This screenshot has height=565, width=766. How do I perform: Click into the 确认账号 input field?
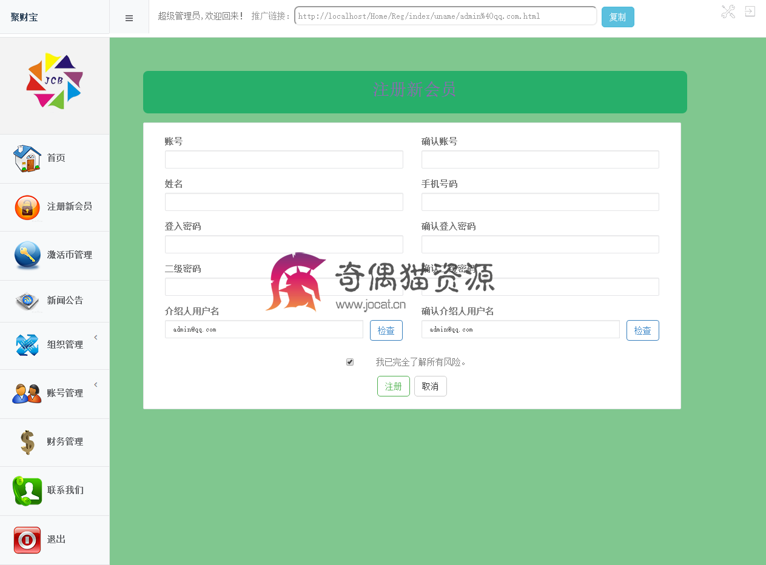(x=540, y=159)
